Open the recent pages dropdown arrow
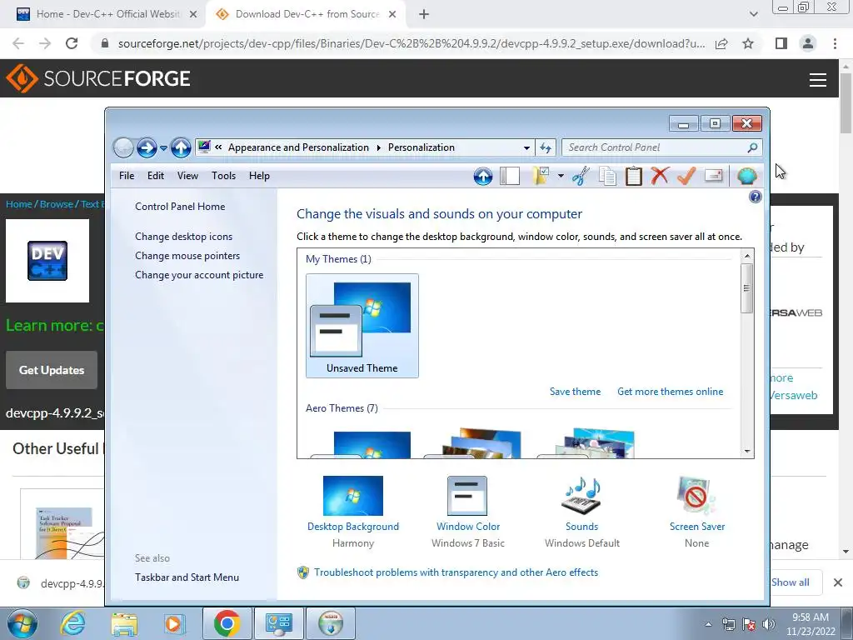The image size is (853, 640). (163, 148)
